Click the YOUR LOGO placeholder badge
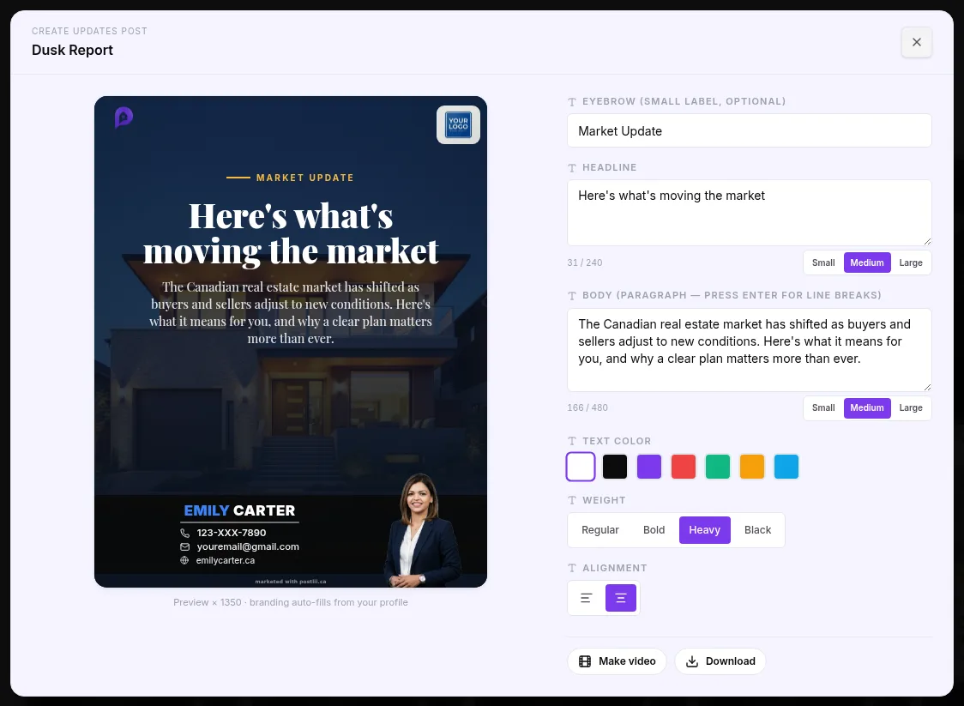 (458, 125)
